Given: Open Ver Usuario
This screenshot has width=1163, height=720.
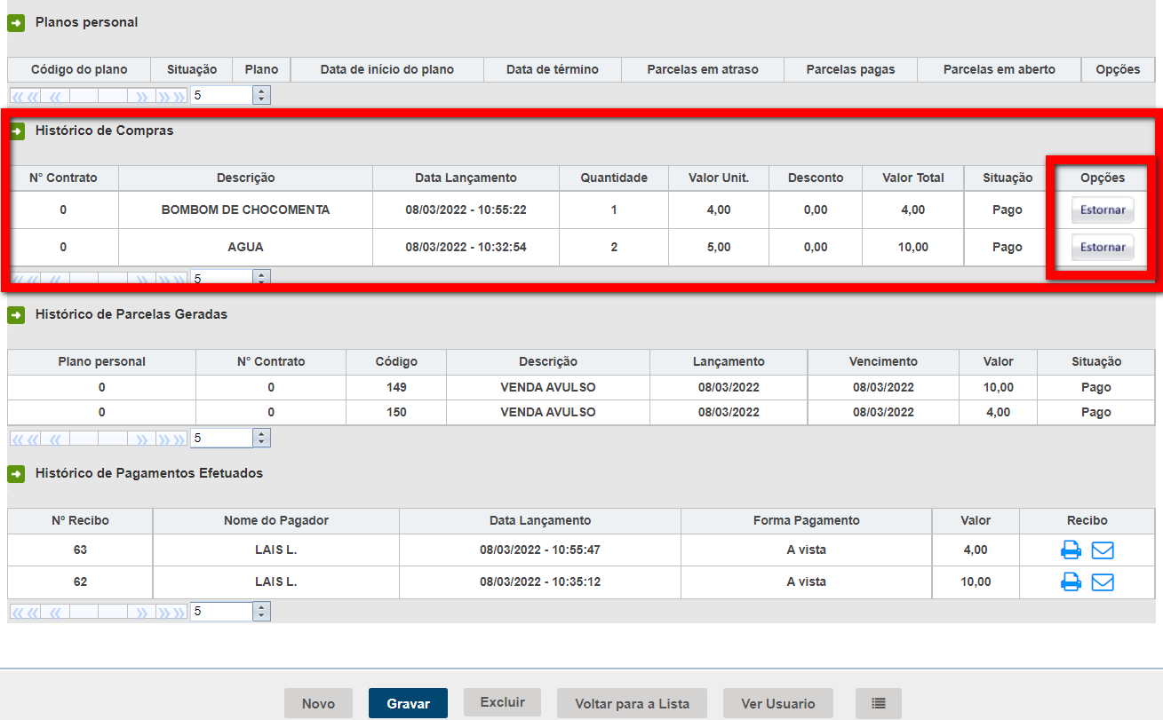Looking at the screenshot, I should (777, 703).
